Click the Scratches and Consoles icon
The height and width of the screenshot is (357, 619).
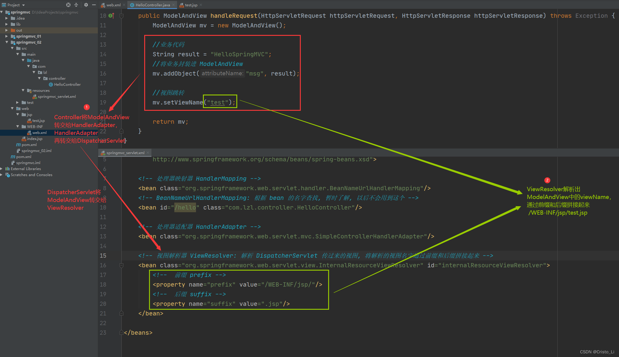[8, 175]
